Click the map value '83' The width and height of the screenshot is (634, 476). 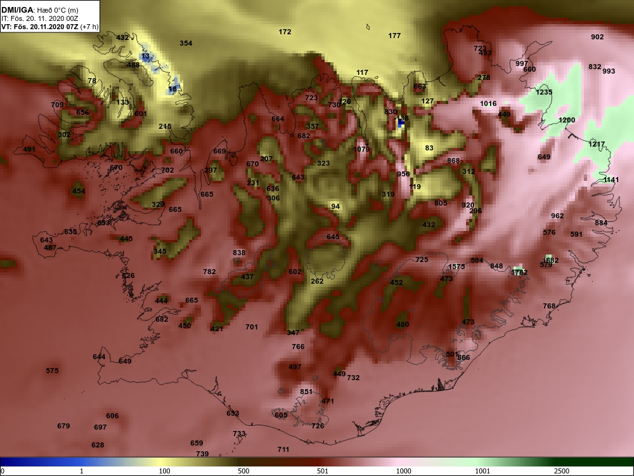pos(429,148)
